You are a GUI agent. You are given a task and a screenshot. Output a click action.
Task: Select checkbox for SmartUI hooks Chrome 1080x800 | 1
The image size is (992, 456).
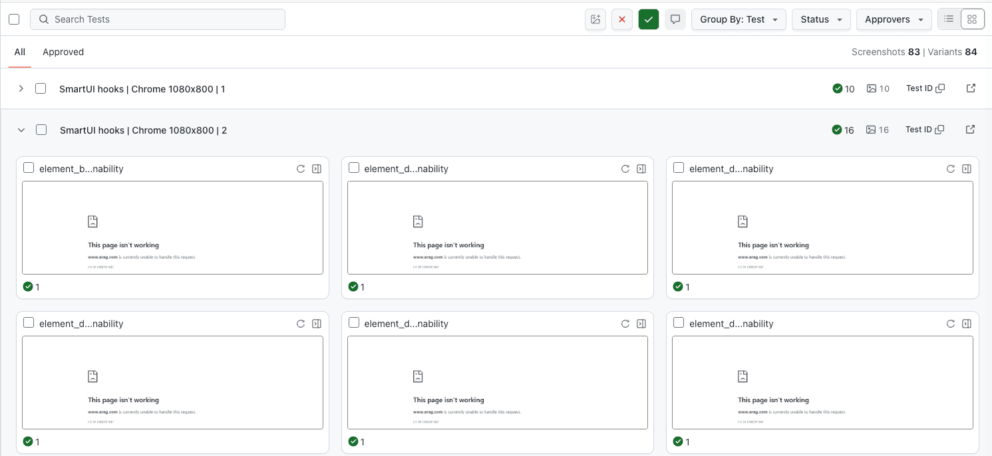coord(41,88)
